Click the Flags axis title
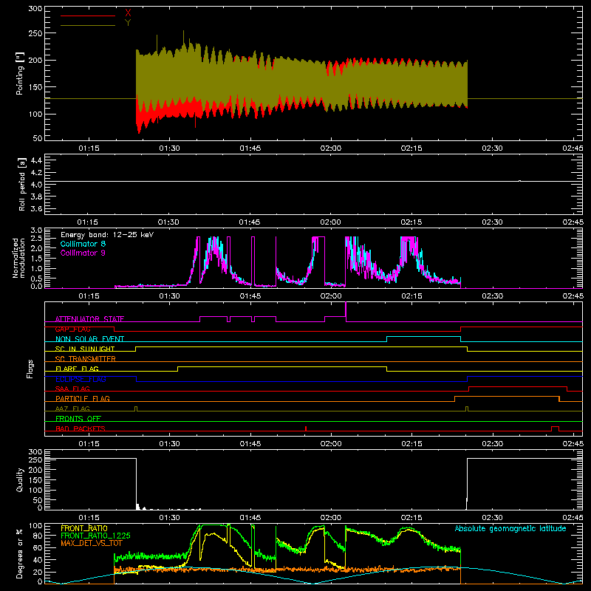Viewport: 591px width, 591px height. pyautogui.click(x=30, y=369)
